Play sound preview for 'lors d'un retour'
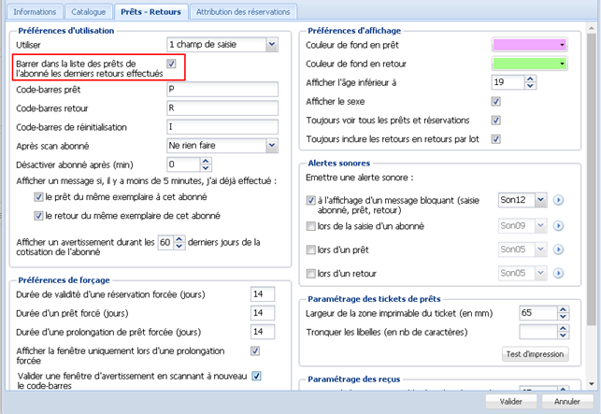The width and height of the screenshot is (601, 414). click(x=558, y=273)
